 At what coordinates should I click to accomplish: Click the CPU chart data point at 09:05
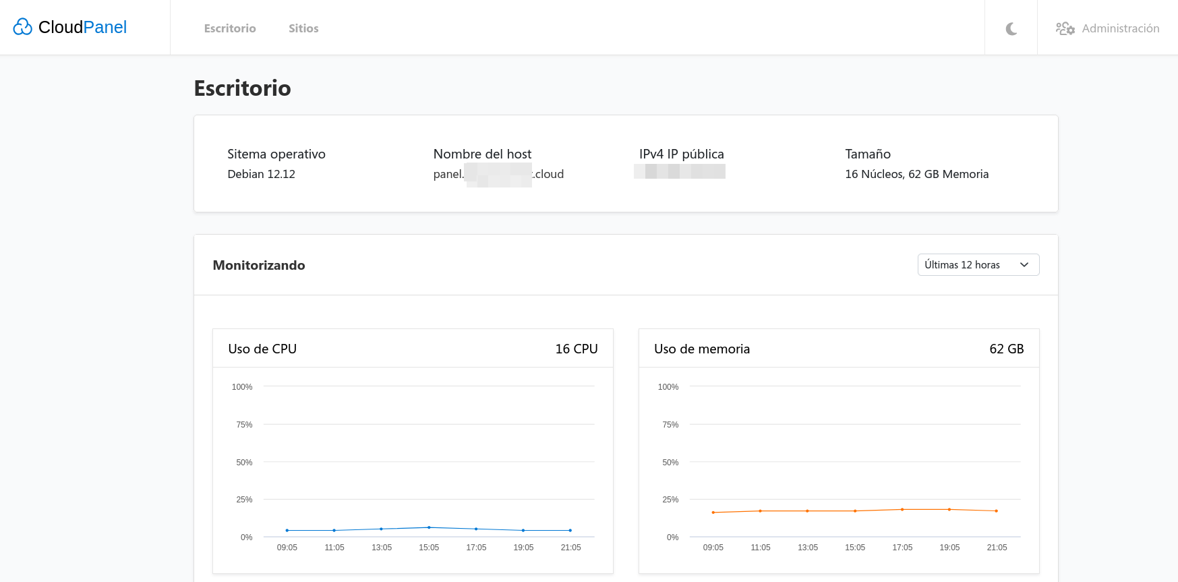(287, 530)
